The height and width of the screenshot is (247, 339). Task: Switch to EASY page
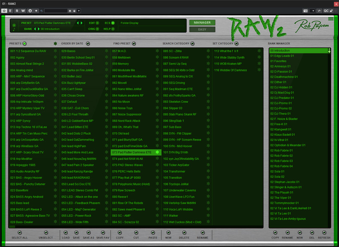[202, 29]
